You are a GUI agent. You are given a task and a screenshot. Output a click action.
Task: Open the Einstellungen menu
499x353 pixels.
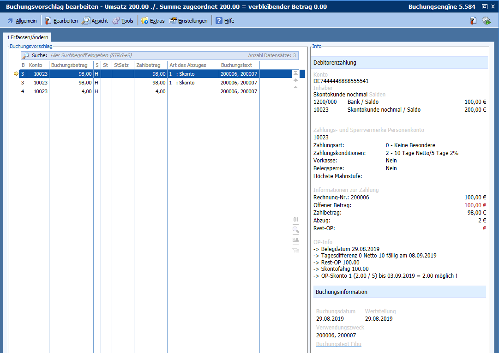pos(188,21)
